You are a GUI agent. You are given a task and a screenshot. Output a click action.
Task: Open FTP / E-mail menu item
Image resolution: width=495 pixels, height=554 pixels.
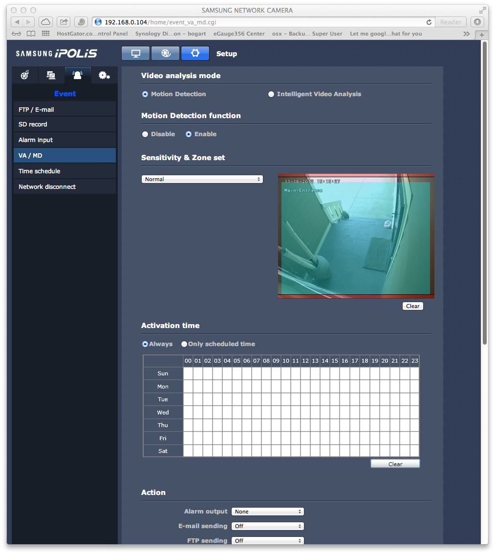click(x=65, y=109)
